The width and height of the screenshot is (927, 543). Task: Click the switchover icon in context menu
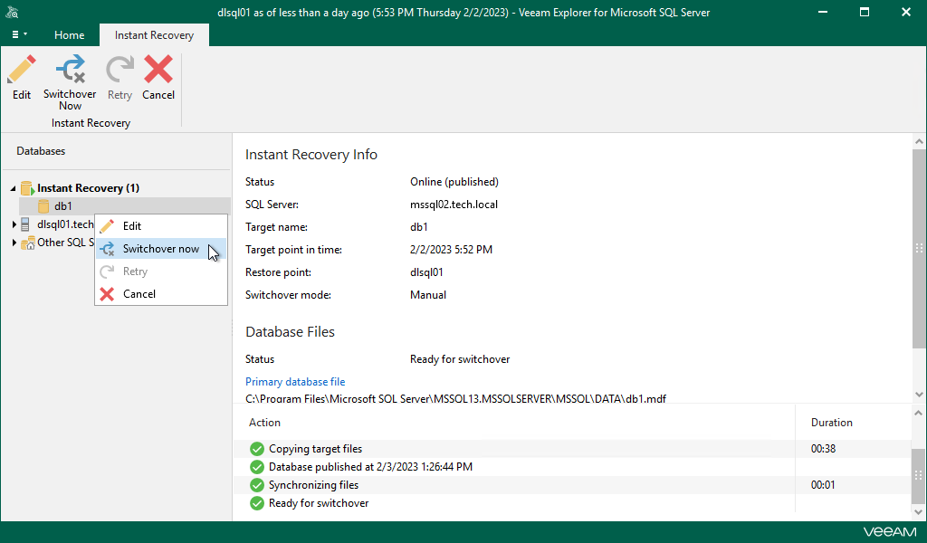107,249
